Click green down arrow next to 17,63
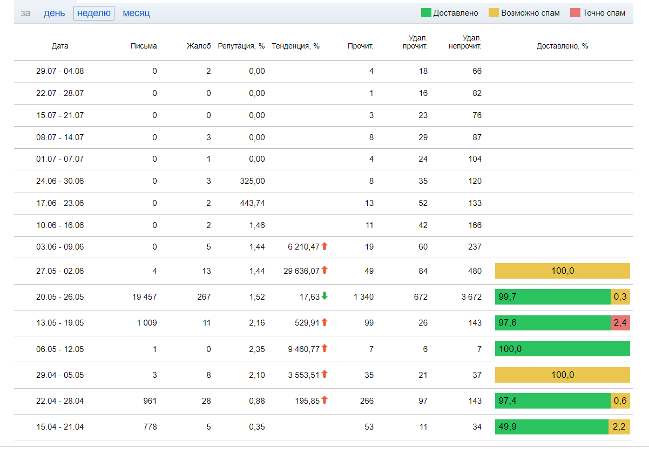The image size is (649, 449). click(324, 296)
